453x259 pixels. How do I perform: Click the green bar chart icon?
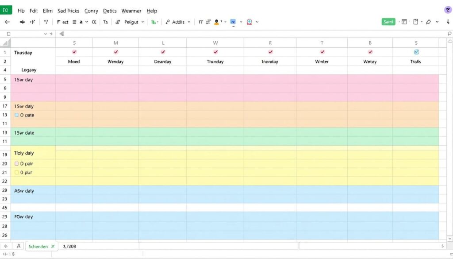154,22
